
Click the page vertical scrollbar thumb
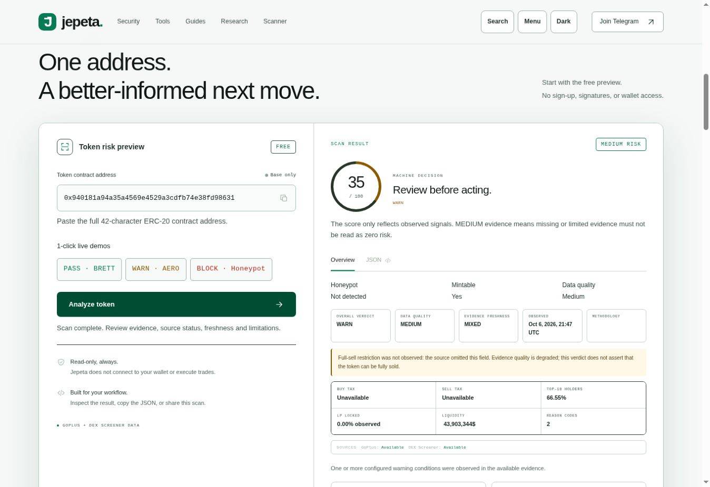point(706,102)
